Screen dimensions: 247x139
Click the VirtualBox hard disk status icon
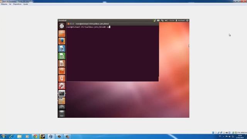coord(213,132)
